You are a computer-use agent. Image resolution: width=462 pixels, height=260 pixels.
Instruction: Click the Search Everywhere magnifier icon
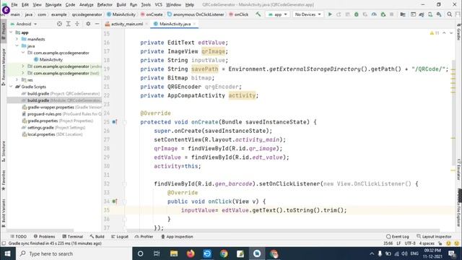click(x=449, y=14)
